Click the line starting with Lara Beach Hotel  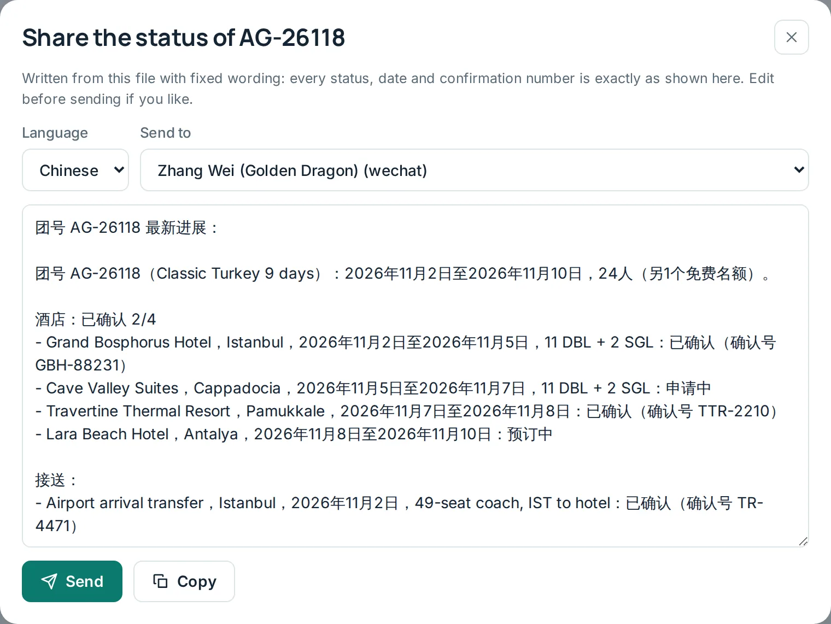[294, 434]
